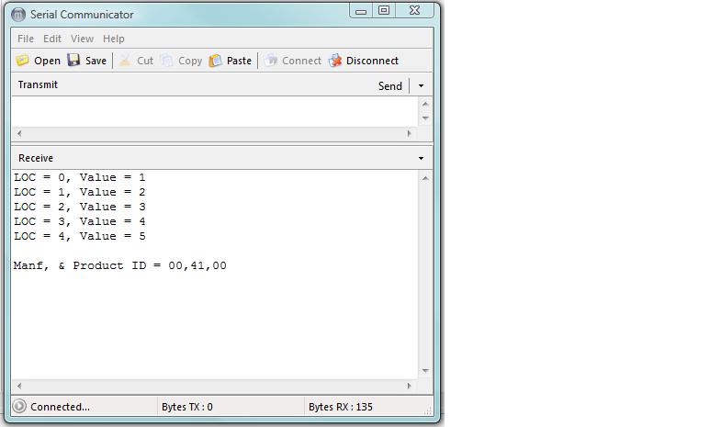Click the Transmit pane horizontal scrollbar right arrow

[x=410, y=134]
